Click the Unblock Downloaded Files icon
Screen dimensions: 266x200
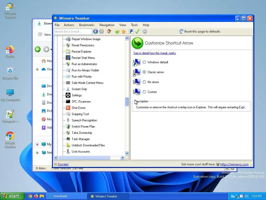tap(68, 145)
